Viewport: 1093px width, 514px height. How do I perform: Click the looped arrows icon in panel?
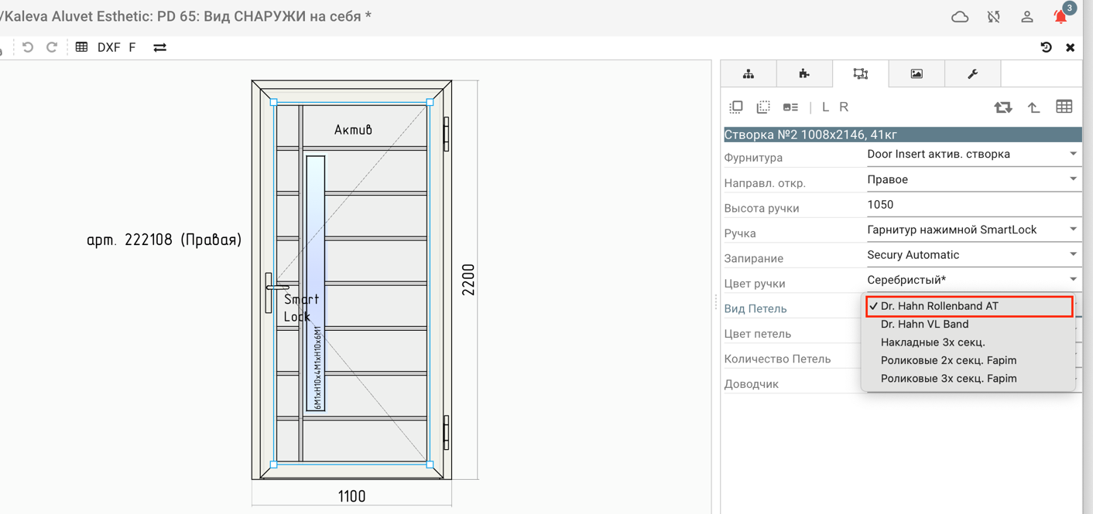point(1003,107)
